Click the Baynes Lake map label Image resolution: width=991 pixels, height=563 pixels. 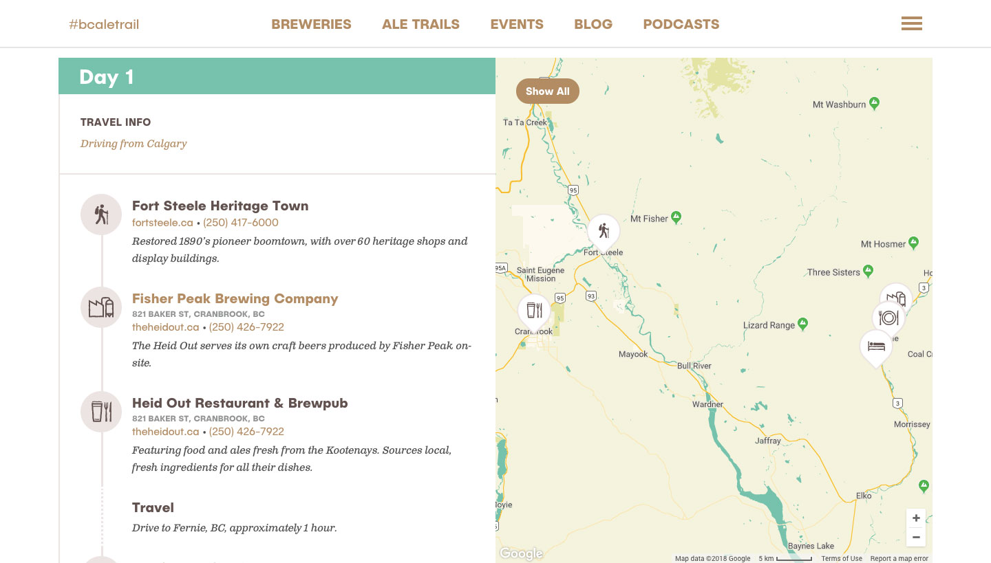[x=811, y=546]
